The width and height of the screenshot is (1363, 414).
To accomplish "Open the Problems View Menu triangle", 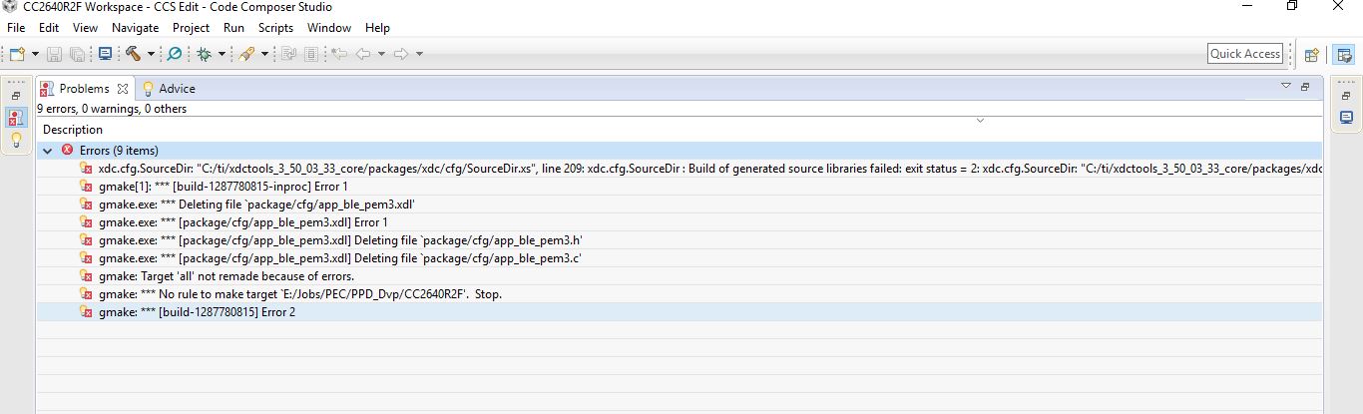I will coord(1286,87).
